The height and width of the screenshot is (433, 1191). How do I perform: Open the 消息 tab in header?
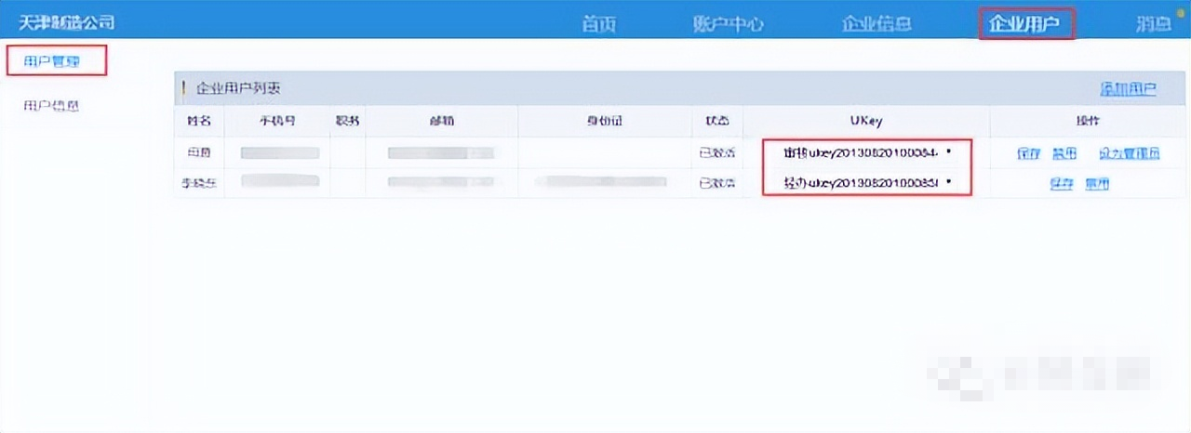coord(1153,24)
